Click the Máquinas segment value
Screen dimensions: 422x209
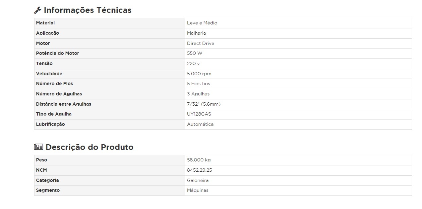(x=198, y=190)
